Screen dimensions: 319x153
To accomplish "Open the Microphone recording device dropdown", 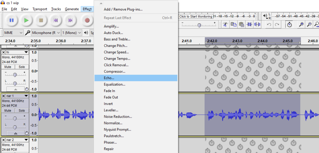I will coord(43,32).
